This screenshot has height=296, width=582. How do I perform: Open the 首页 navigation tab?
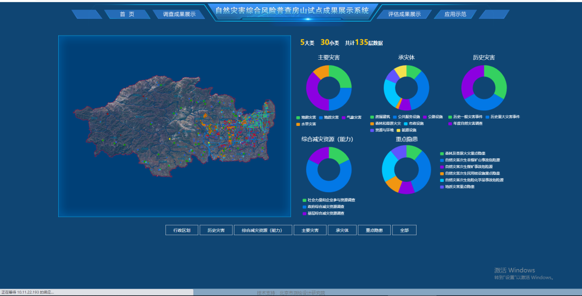tap(127, 14)
